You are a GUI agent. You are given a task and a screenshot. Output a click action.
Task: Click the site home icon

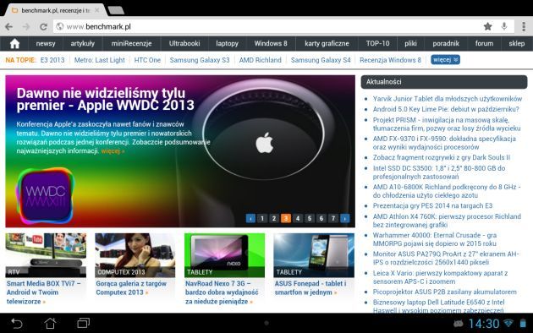click(x=14, y=43)
